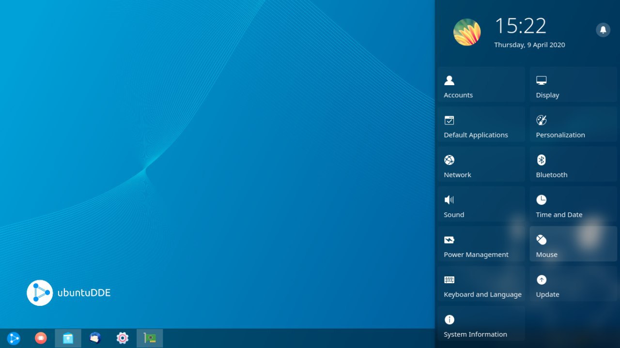Click the 15:22 clock display
The width and height of the screenshot is (620, 348).
pos(520,26)
